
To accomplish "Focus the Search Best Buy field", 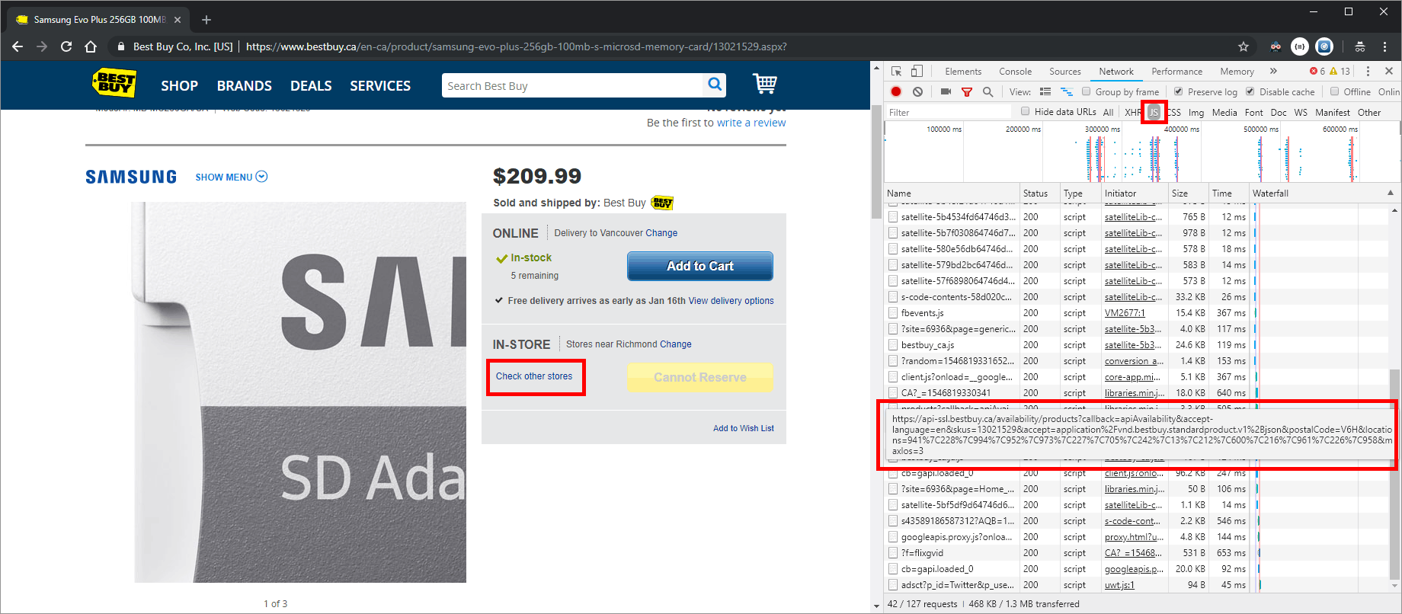I will click(x=573, y=85).
